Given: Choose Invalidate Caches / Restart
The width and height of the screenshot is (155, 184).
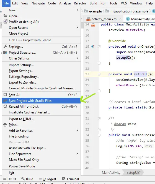Looking at the screenshot, I should [x=41, y=112].
